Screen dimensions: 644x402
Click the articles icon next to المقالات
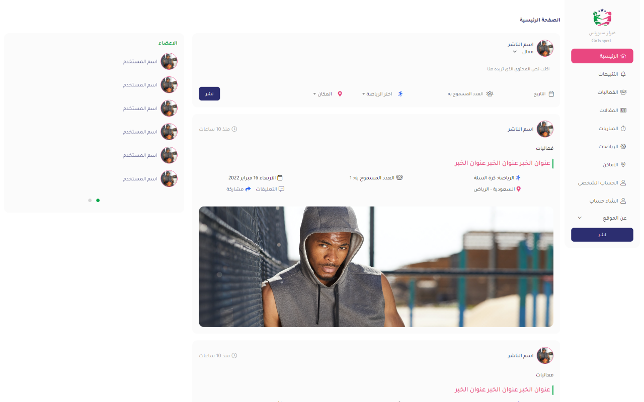pyautogui.click(x=623, y=110)
